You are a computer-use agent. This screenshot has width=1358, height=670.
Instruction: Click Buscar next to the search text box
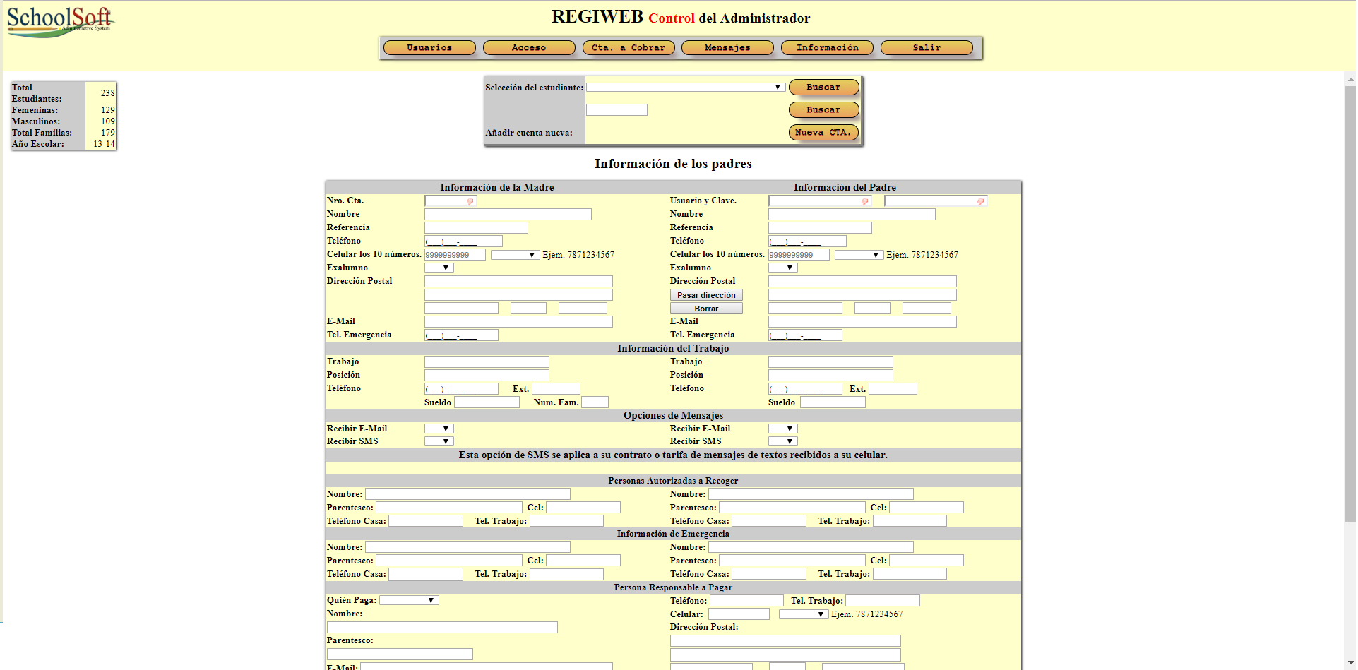[x=823, y=110]
